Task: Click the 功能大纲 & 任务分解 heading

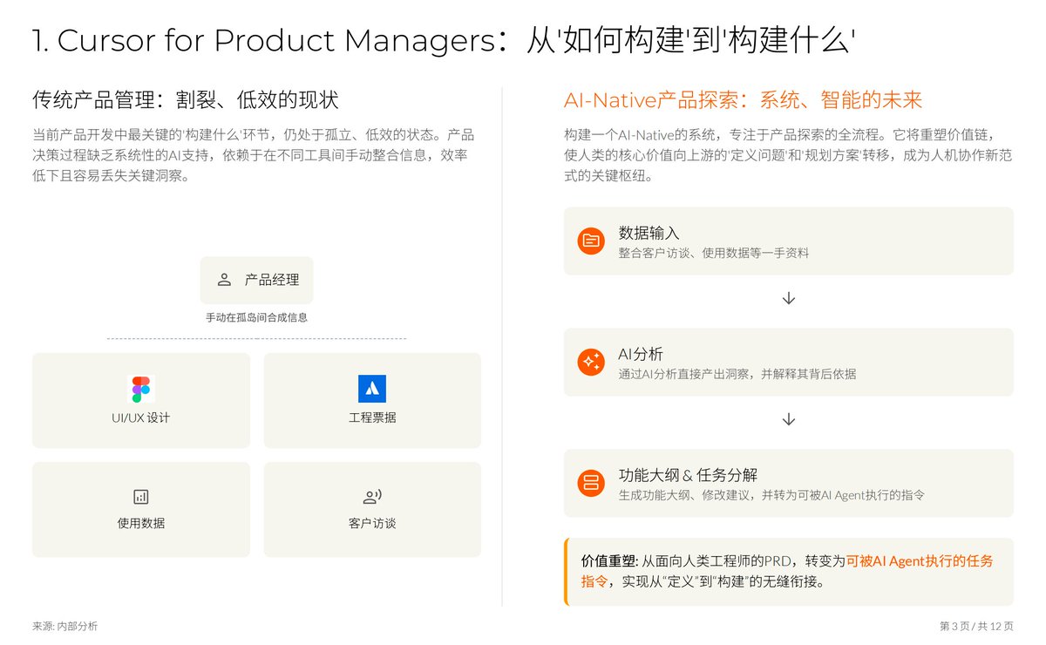Action: pyautogui.click(x=688, y=475)
